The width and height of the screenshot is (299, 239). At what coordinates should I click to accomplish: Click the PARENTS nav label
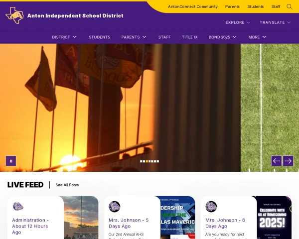[131, 37]
